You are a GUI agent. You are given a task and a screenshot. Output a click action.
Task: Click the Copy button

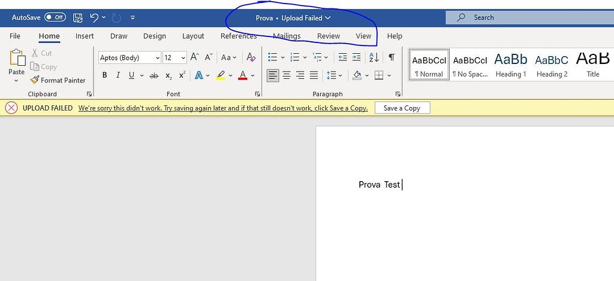point(43,67)
